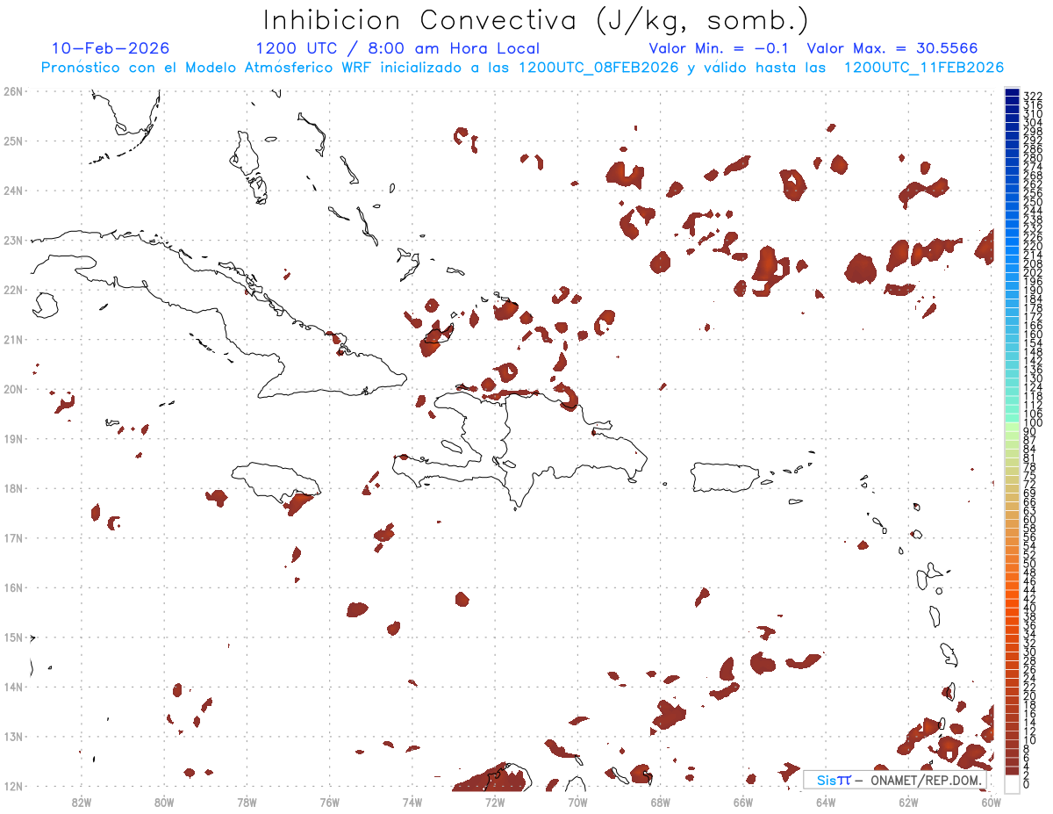The image size is (1053, 814).
Task: Click the "82W" longitude label
Action: [82, 802]
